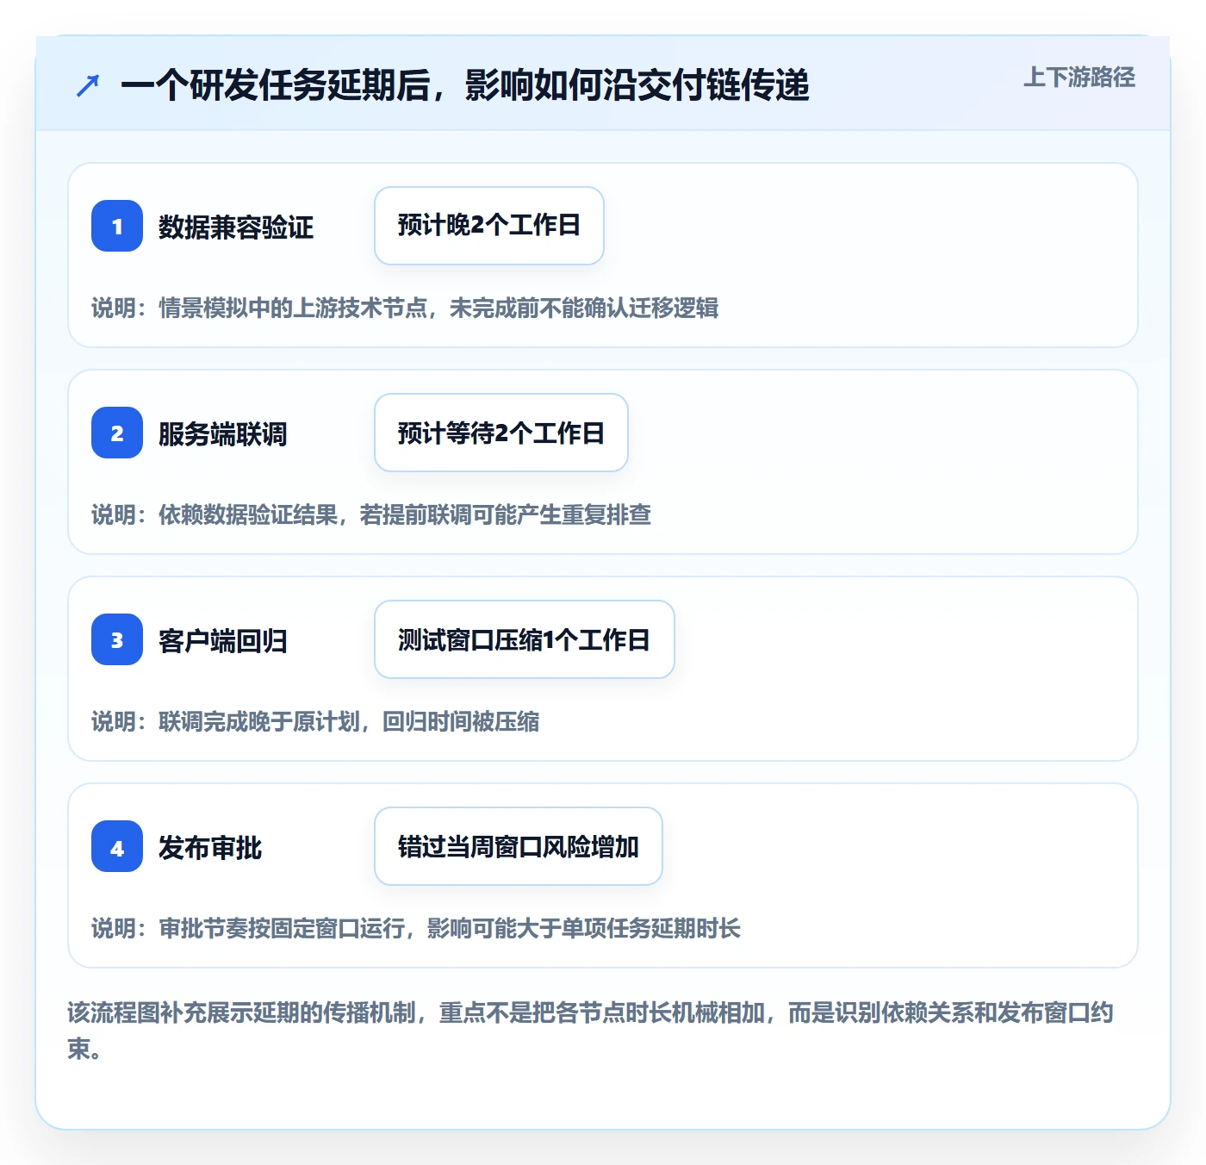
Task: Click the 预计晚2个工作日 tag
Action: point(489,226)
